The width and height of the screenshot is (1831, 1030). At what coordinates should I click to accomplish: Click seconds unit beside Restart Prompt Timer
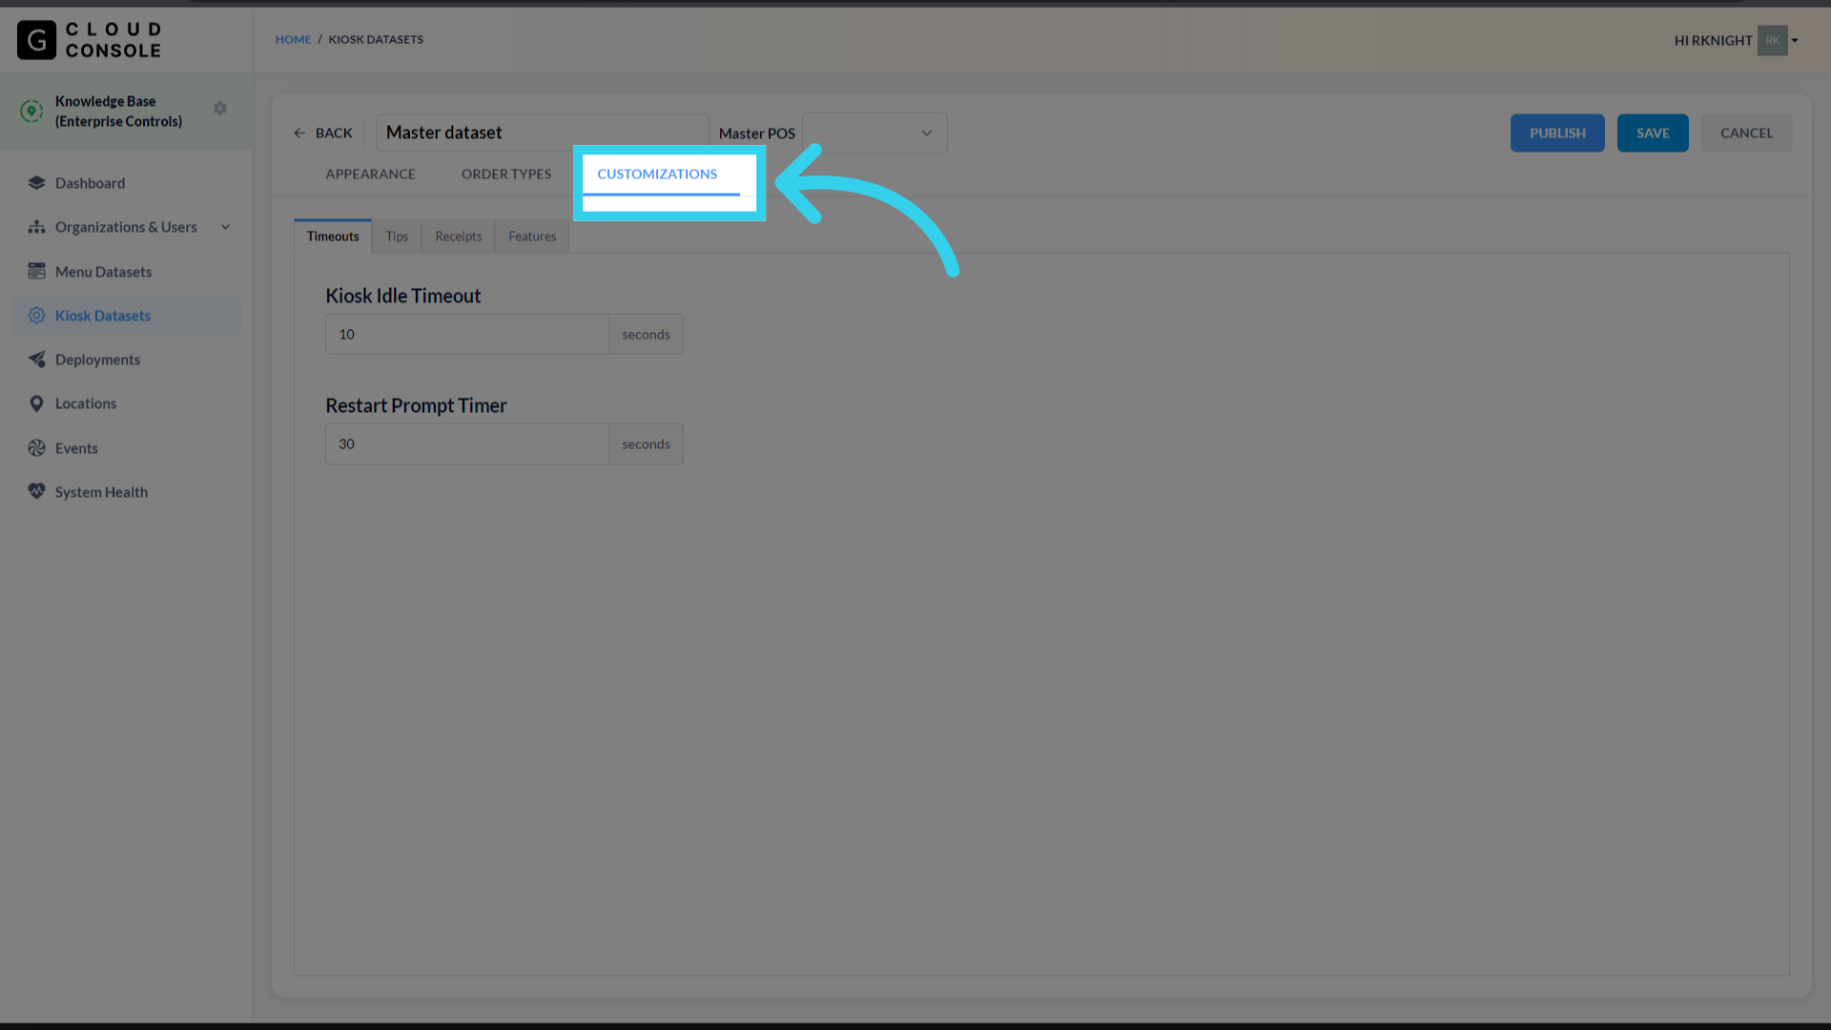[x=646, y=444]
